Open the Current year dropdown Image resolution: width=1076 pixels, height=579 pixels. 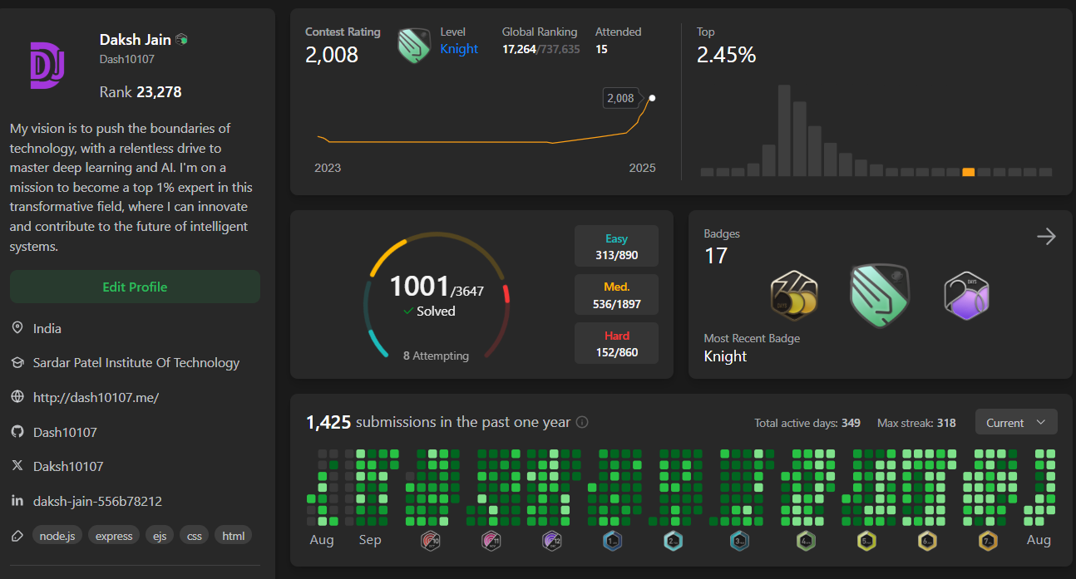coord(1015,422)
